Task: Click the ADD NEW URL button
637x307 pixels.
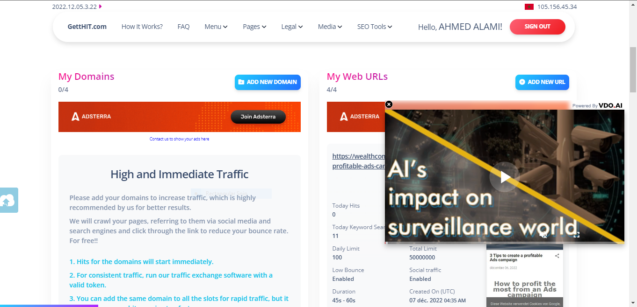Action: click(x=542, y=82)
